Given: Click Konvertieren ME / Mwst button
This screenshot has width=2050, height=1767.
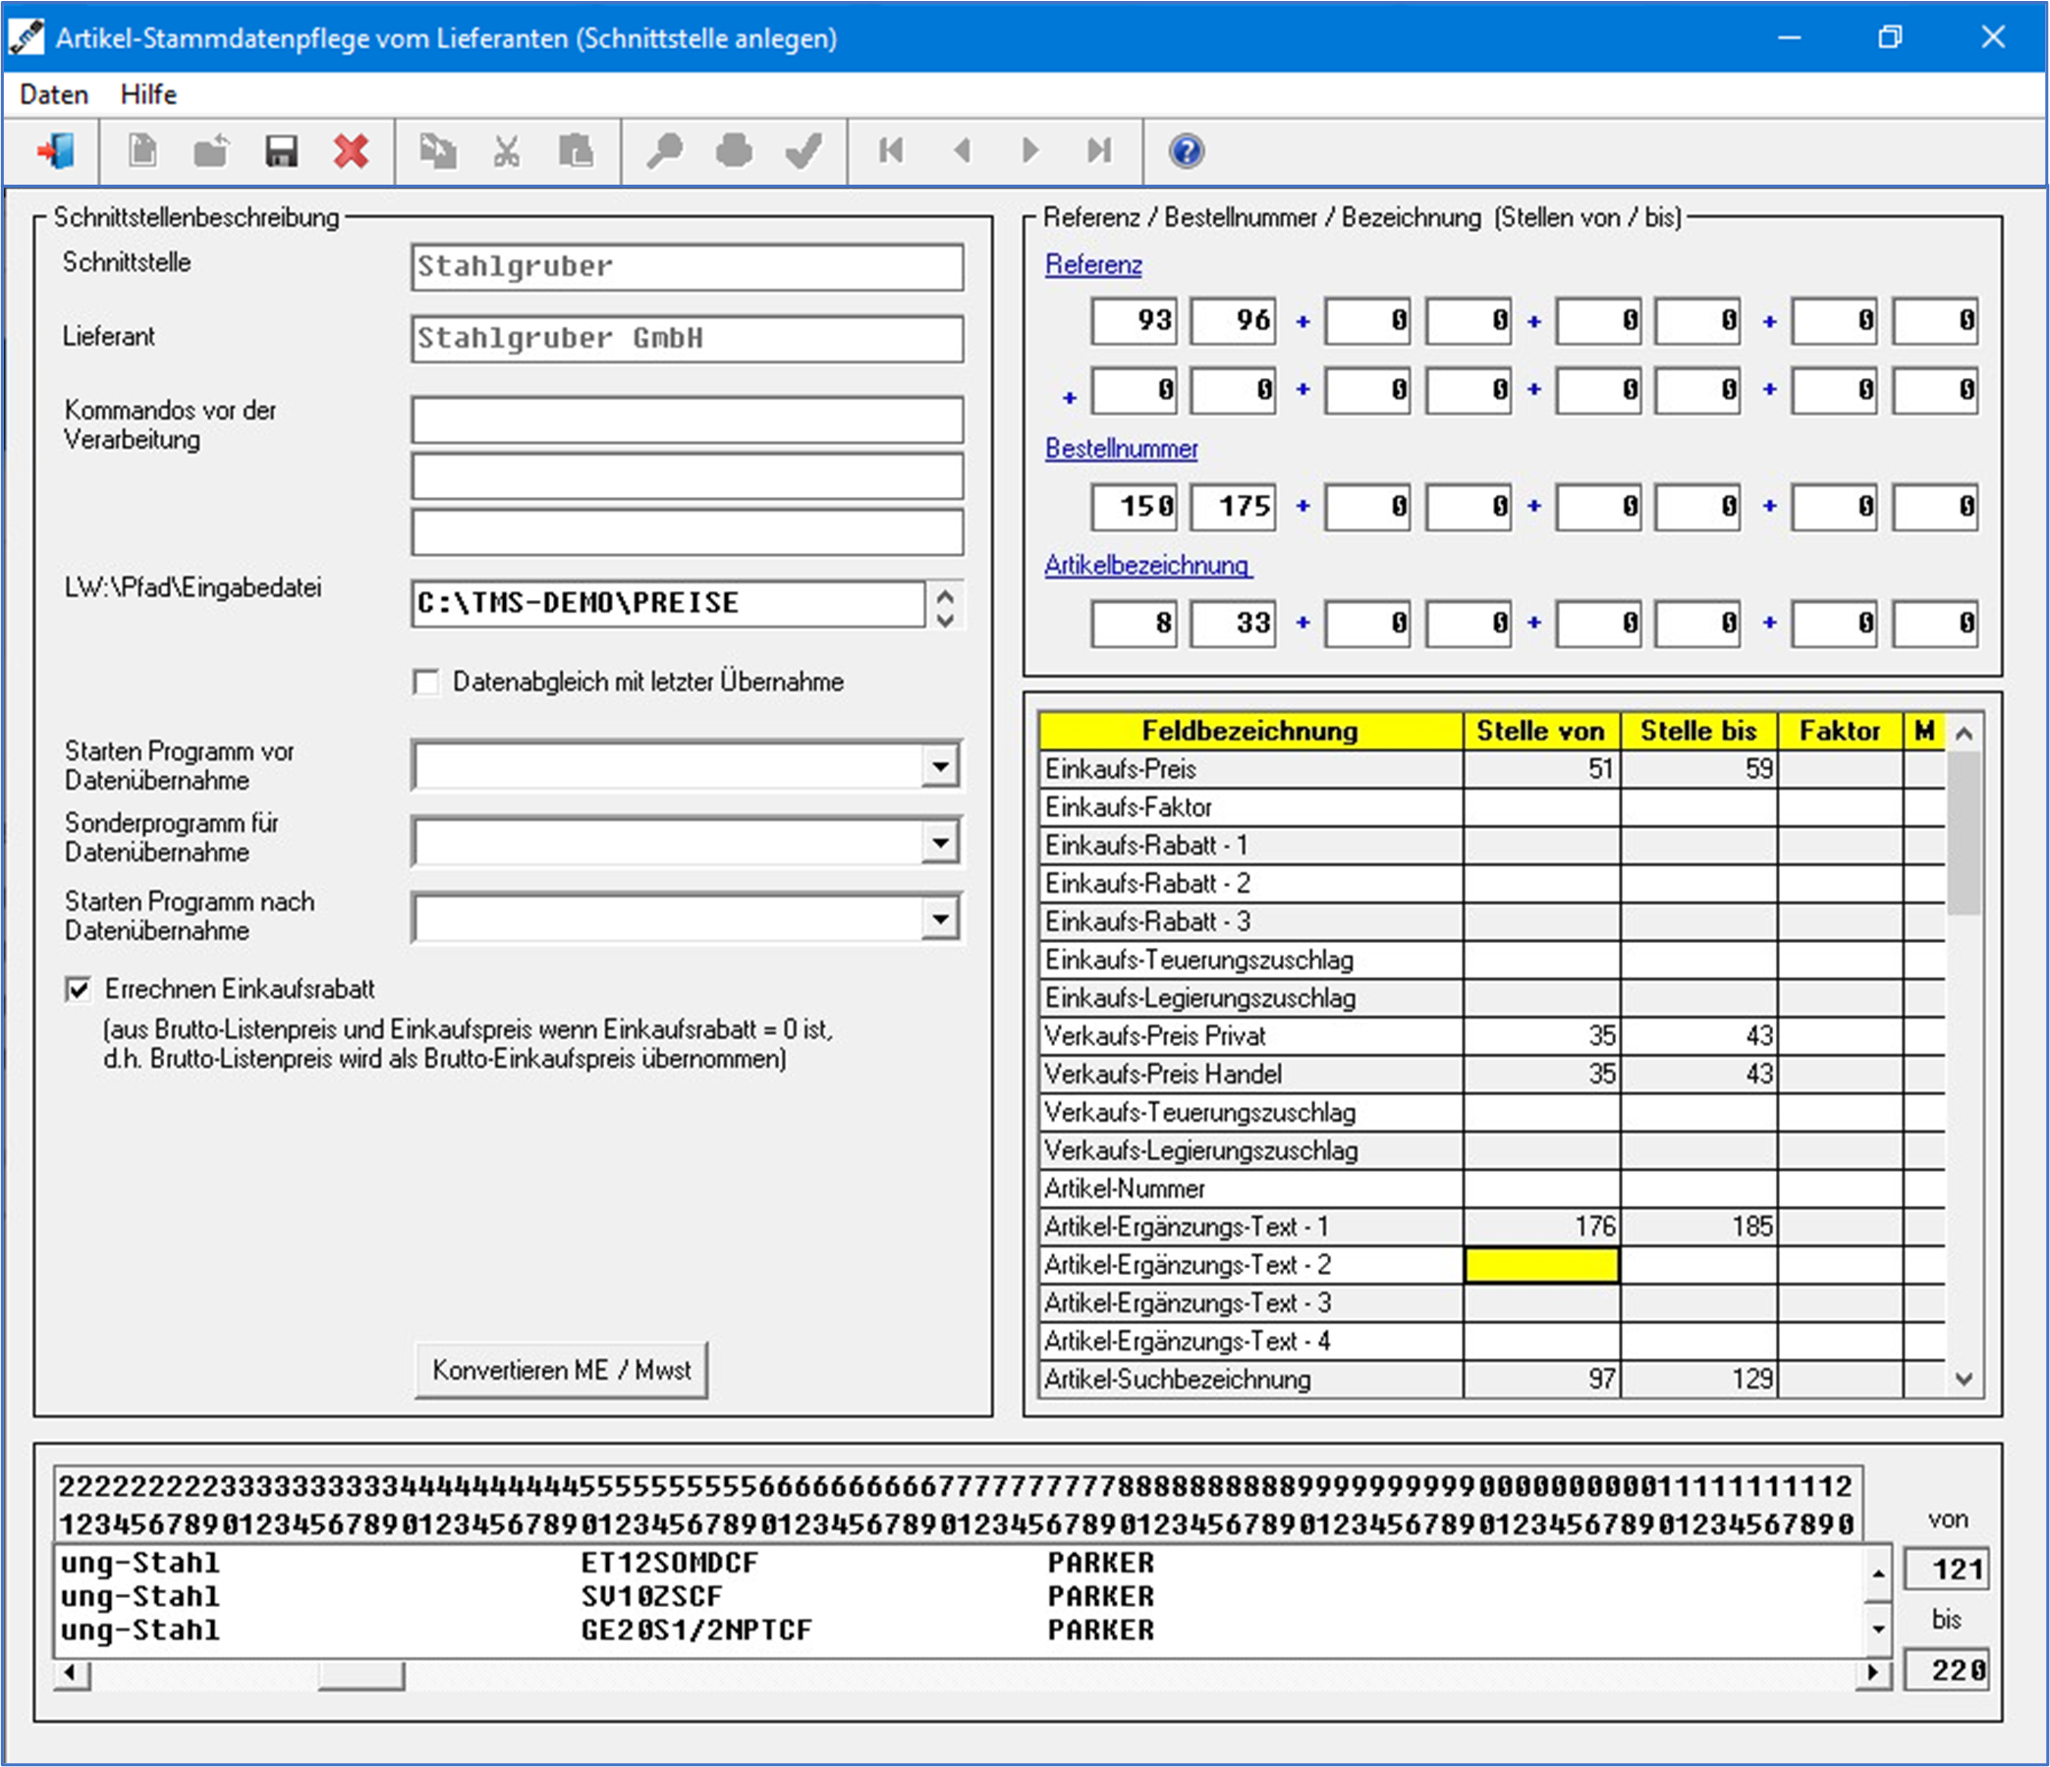Looking at the screenshot, I should pos(561,1370).
